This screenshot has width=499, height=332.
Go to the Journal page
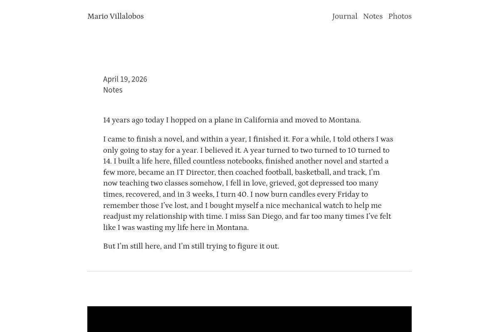coord(344,17)
